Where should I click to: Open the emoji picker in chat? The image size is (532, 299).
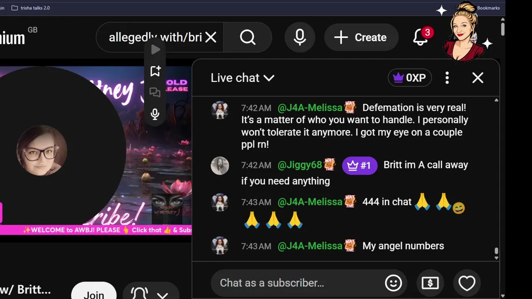click(x=393, y=283)
